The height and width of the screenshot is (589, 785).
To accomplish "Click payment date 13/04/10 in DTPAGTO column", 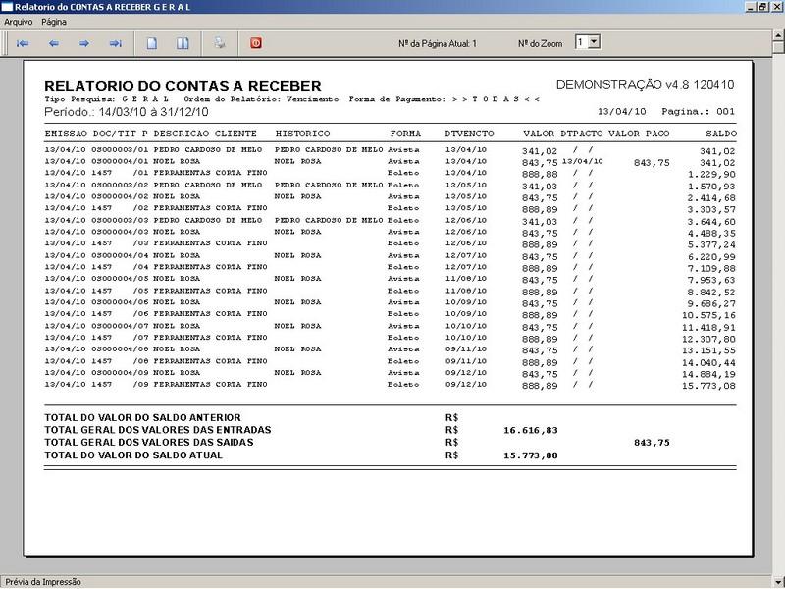I will pos(582,161).
